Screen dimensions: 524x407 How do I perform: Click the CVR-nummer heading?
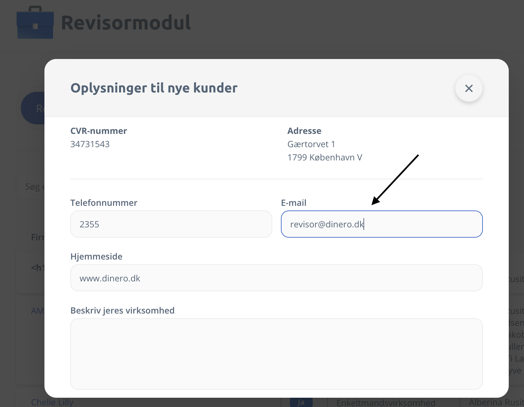click(x=98, y=131)
